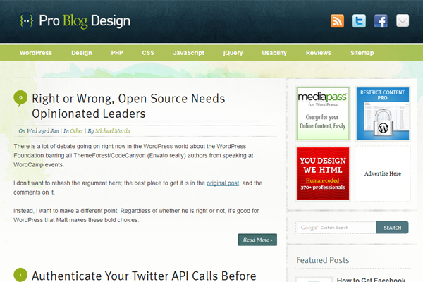The height and width of the screenshot is (282, 423).
Task: Focus the Google Custom Search field
Action: 336,228
